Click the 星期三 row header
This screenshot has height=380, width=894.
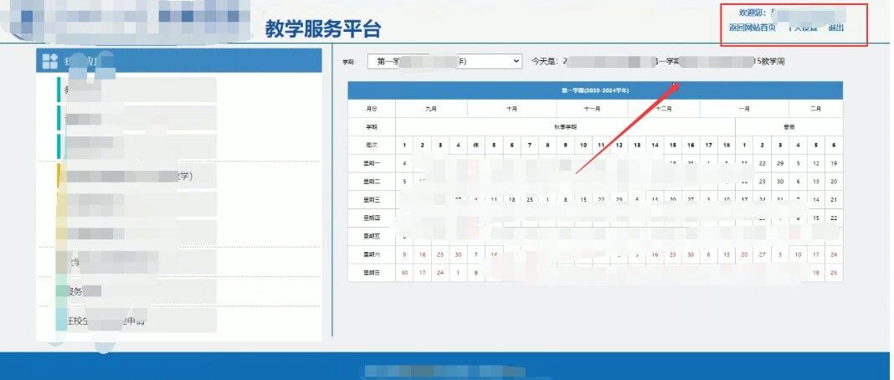tap(372, 199)
